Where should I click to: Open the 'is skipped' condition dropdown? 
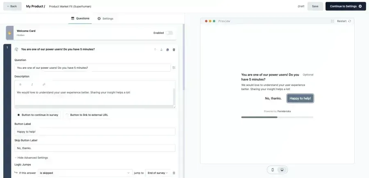tap(85, 173)
